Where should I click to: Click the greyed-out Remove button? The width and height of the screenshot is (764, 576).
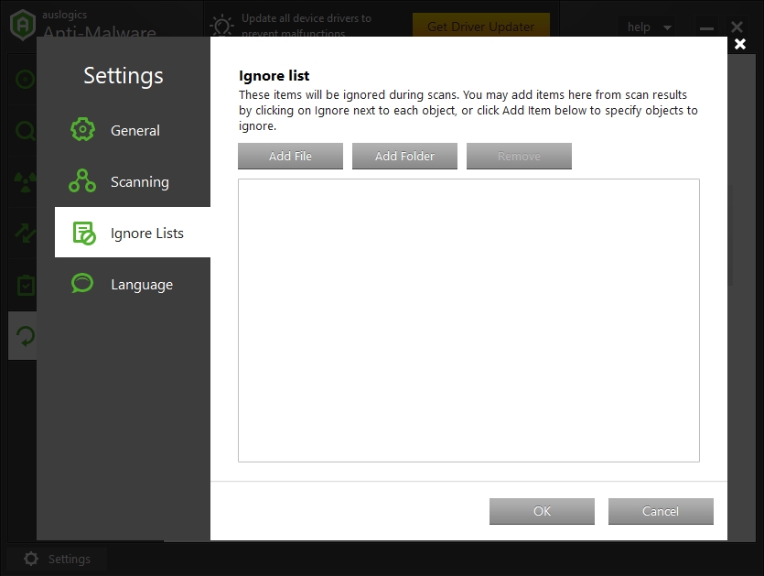(519, 157)
